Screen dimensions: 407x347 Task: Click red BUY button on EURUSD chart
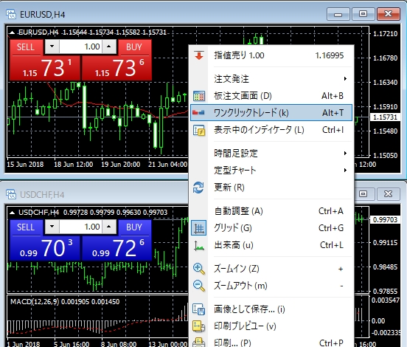[134, 47]
